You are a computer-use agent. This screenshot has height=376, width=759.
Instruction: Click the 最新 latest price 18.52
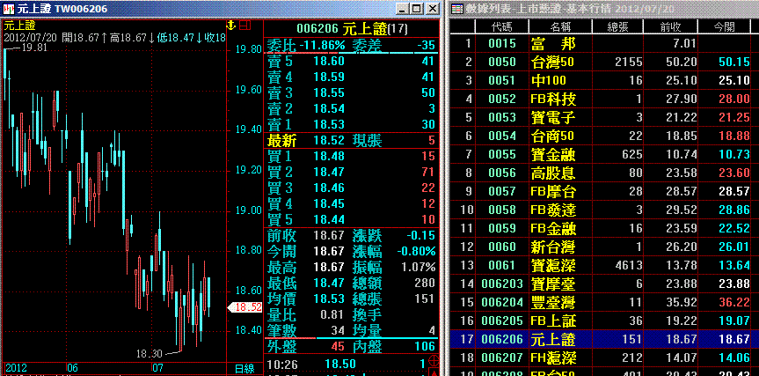(329, 141)
